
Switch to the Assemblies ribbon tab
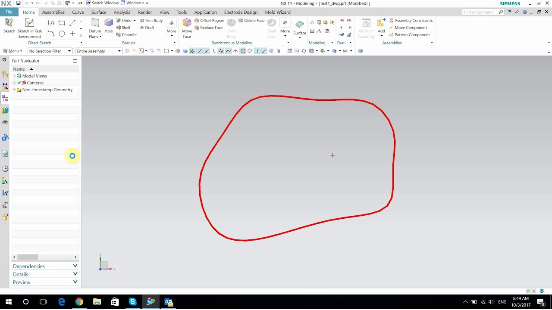(x=53, y=12)
